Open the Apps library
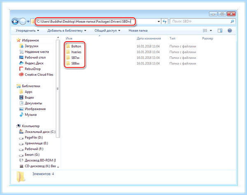The height and width of the screenshot is (195, 247). click(28, 92)
